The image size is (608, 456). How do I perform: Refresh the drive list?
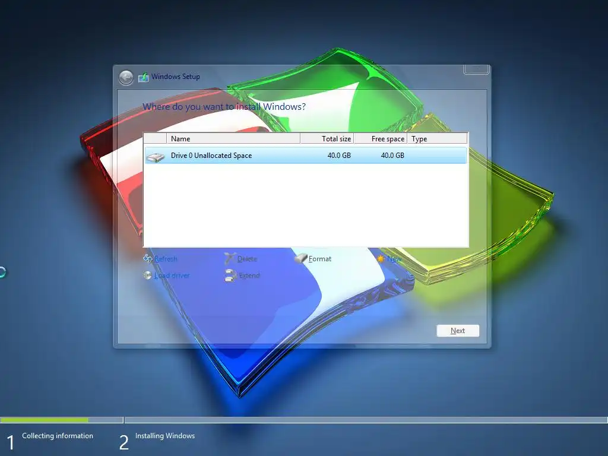click(166, 259)
